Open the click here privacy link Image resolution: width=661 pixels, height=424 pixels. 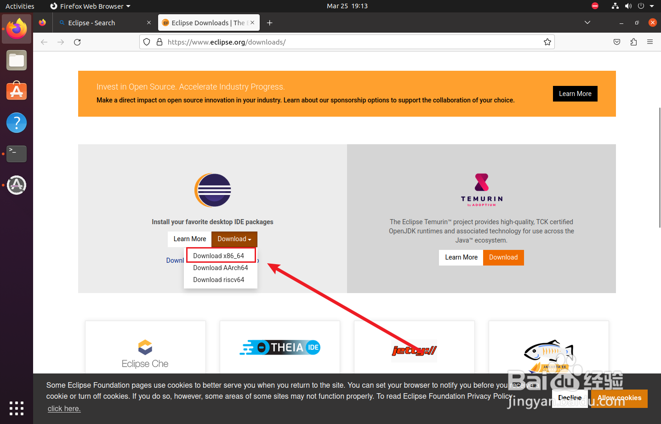[x=64, y=409]
